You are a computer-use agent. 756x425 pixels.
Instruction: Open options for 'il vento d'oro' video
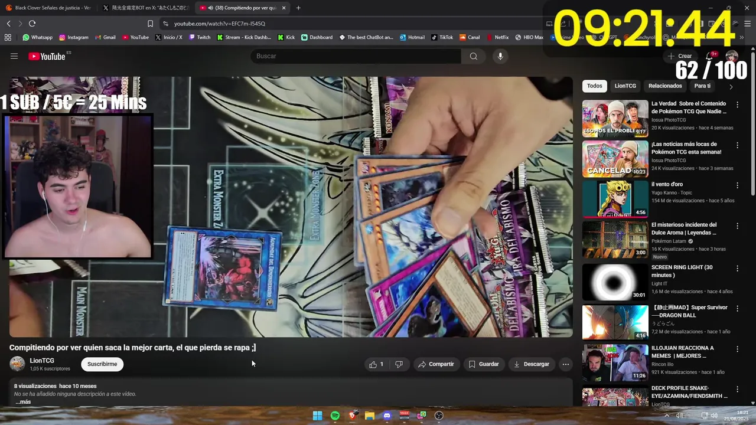(x=737, y=185)
